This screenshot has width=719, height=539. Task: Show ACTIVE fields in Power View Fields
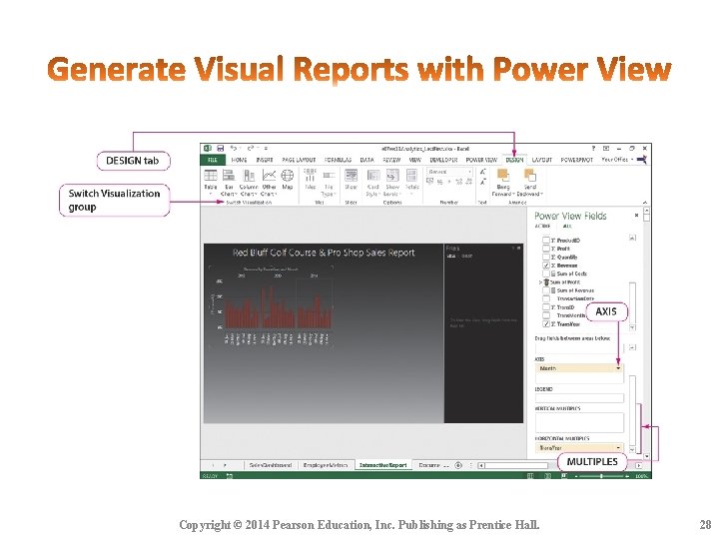542,227
